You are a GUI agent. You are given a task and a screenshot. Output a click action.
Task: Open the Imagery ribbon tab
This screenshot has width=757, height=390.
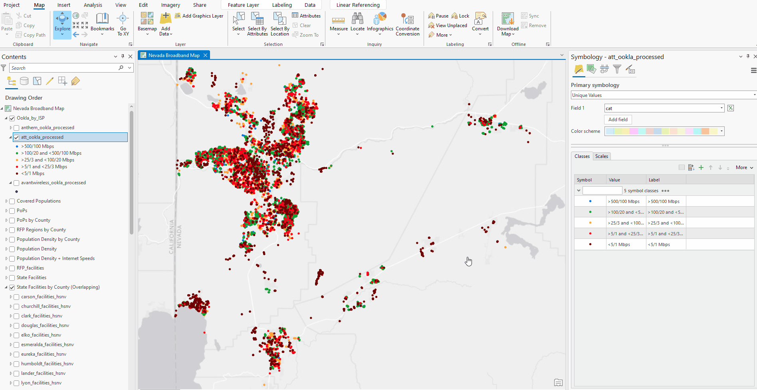click(170, 5)
